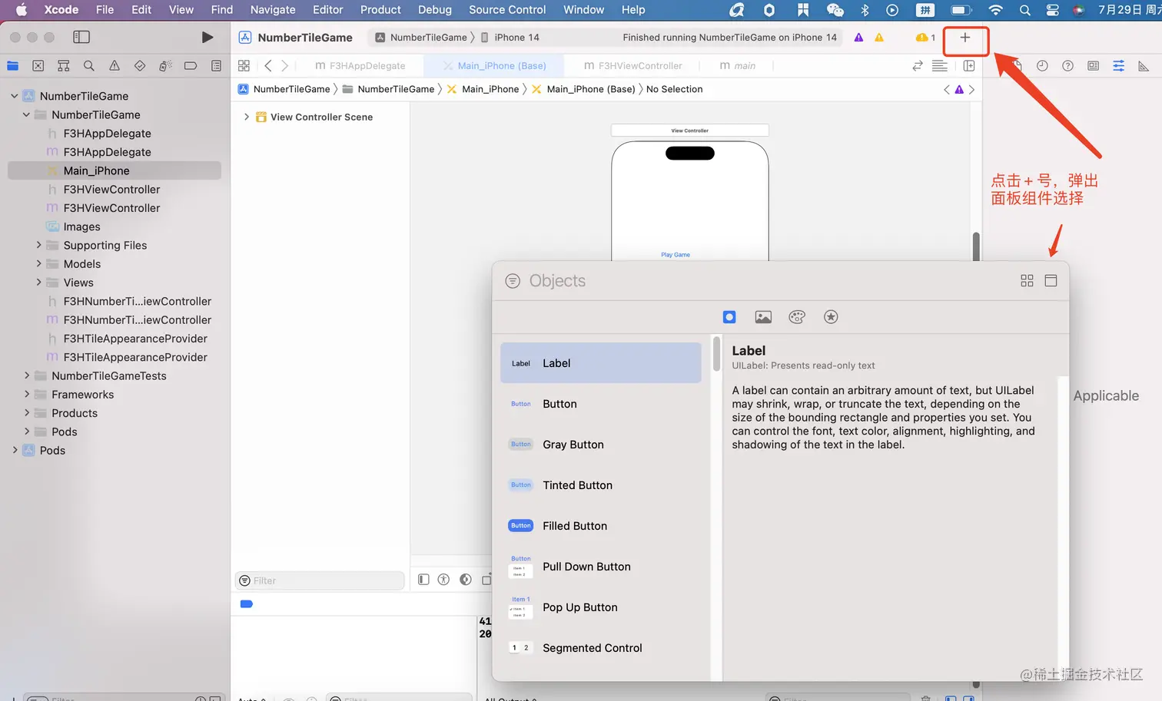The width and height of the screenshot is (1162, 701).
Task: Open the Debug navigator icon
Action: point(165,66)
